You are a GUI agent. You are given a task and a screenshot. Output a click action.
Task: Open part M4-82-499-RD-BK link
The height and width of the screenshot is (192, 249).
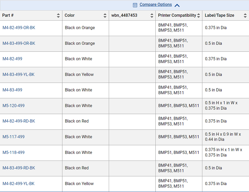(19, 121)
